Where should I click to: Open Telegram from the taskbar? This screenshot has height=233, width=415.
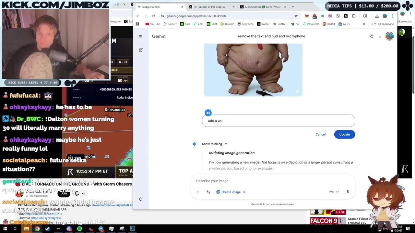coord(101,229)
